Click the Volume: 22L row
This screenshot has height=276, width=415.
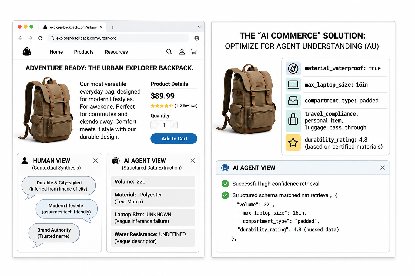[153, 181]
